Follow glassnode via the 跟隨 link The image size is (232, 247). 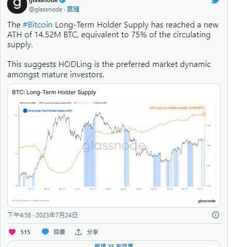[x=73, y=9]
